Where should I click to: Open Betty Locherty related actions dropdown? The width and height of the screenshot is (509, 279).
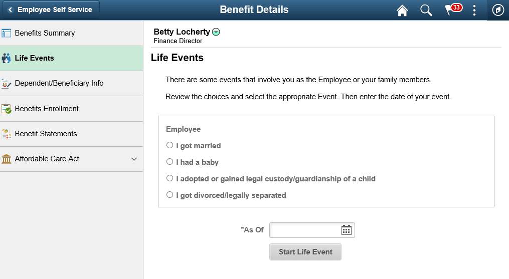tap(216, 32)
